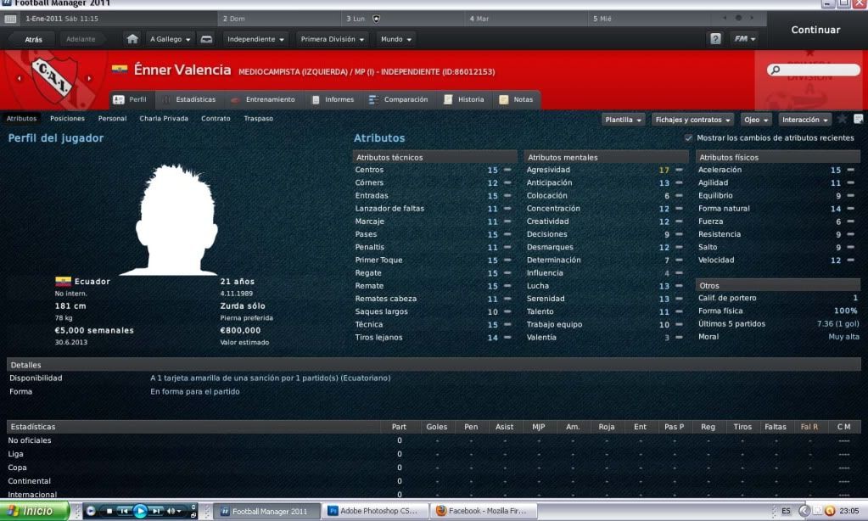Click the Ecuador flag beside nationality
Image resolution: width=868 pixels, height=521 pixels.
(x=63, y=281)
